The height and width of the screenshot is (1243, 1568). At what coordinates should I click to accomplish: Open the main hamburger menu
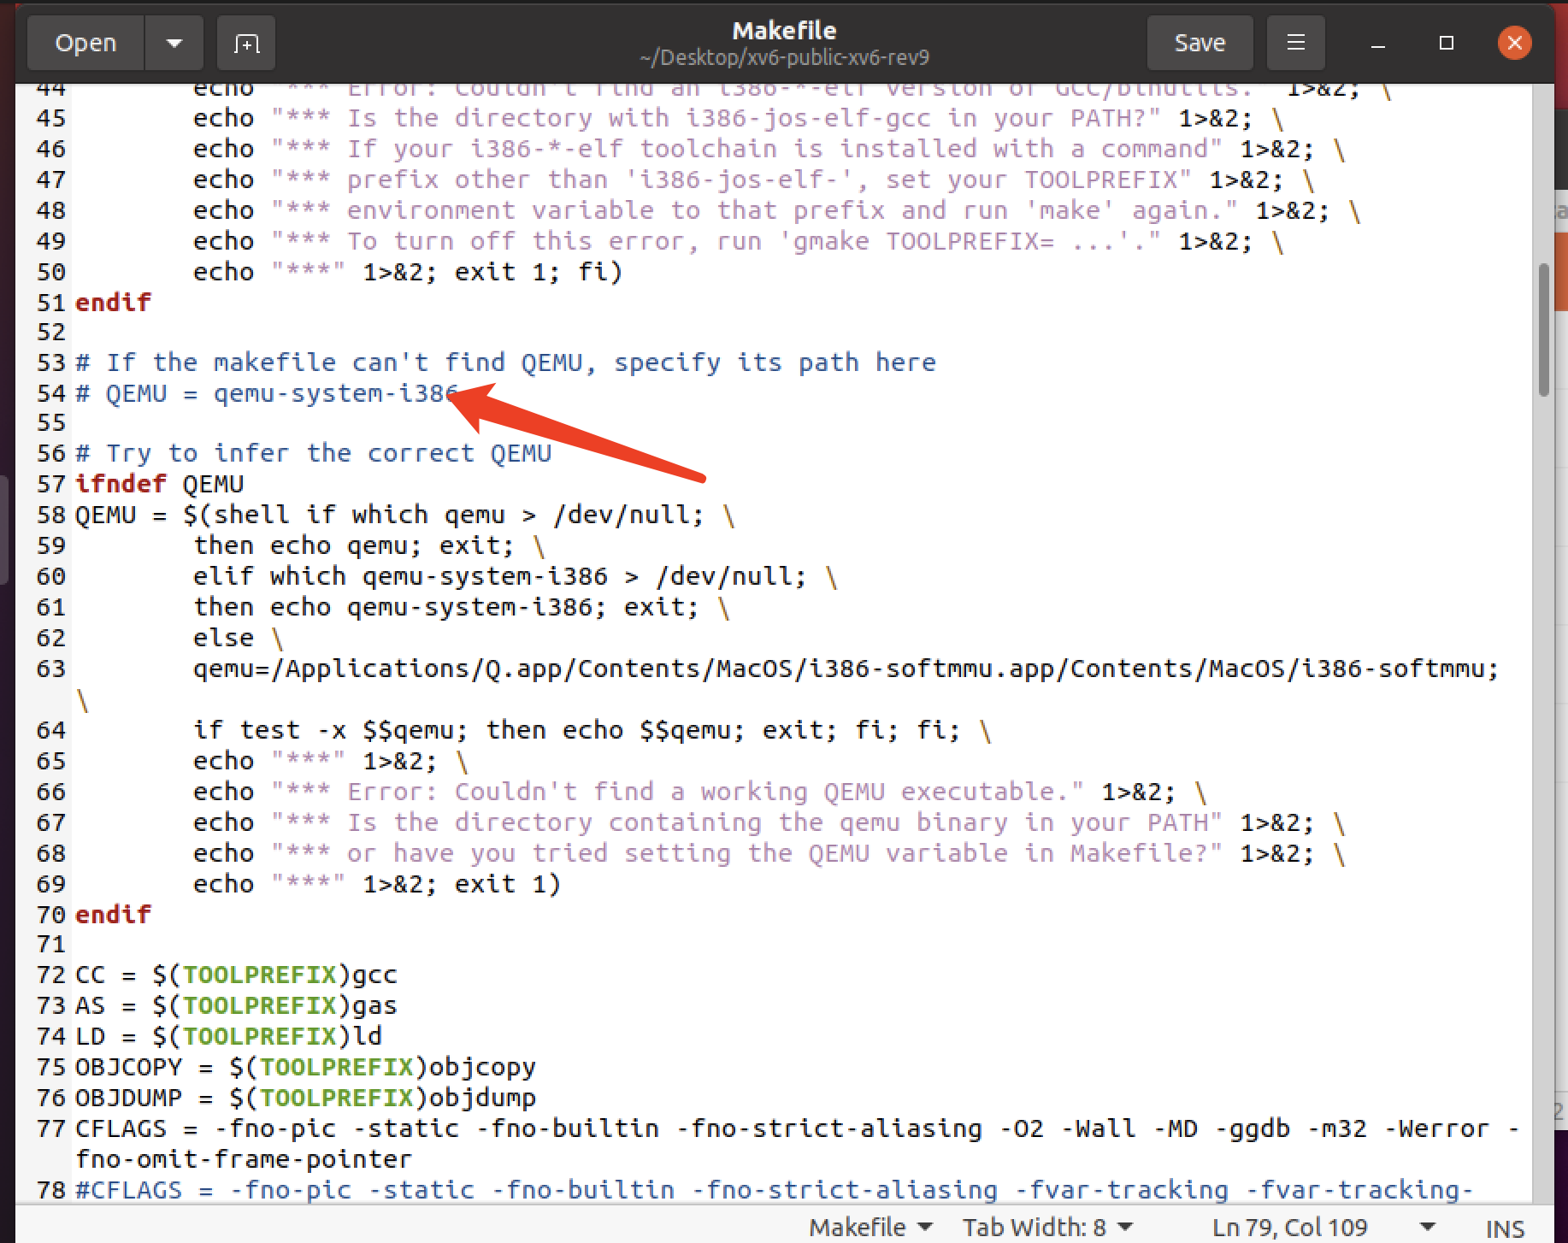1294,42
